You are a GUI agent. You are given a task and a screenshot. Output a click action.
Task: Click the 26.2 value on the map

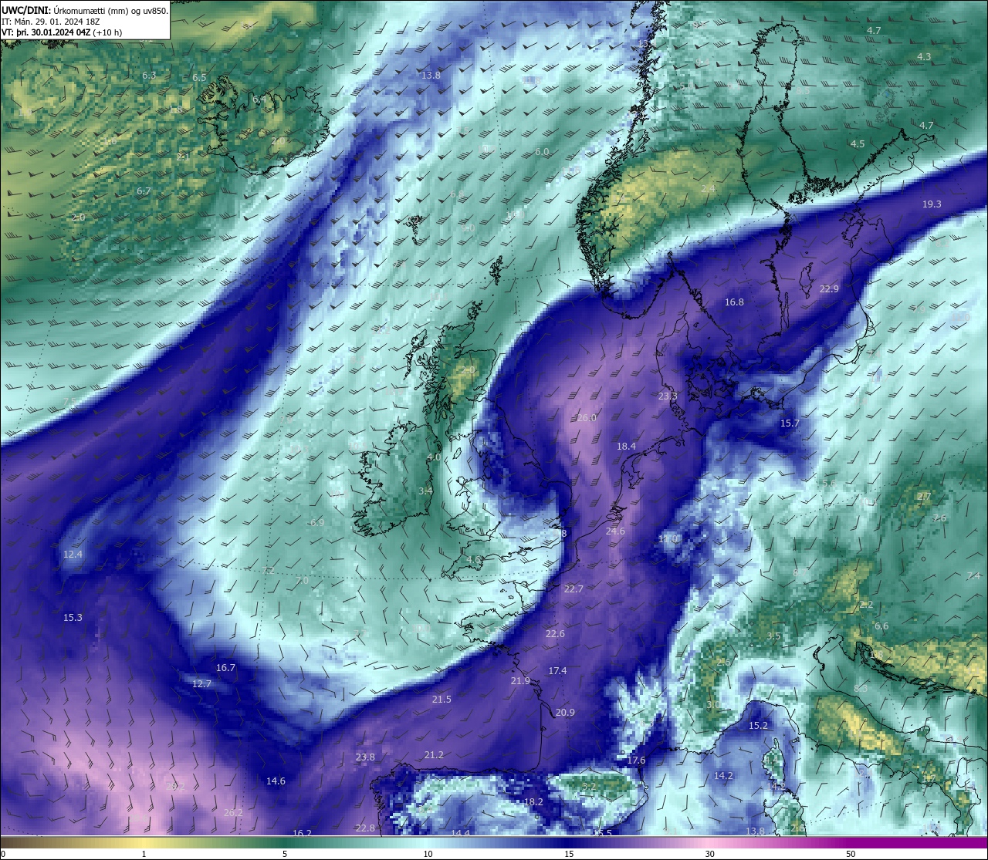tap(233, 813)
